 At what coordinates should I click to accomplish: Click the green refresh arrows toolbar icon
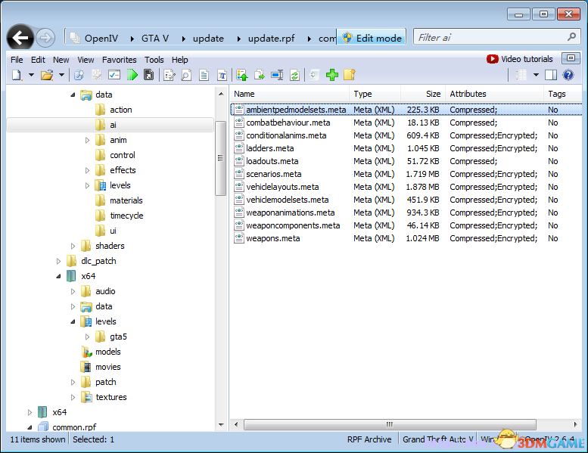pos(294,75)
